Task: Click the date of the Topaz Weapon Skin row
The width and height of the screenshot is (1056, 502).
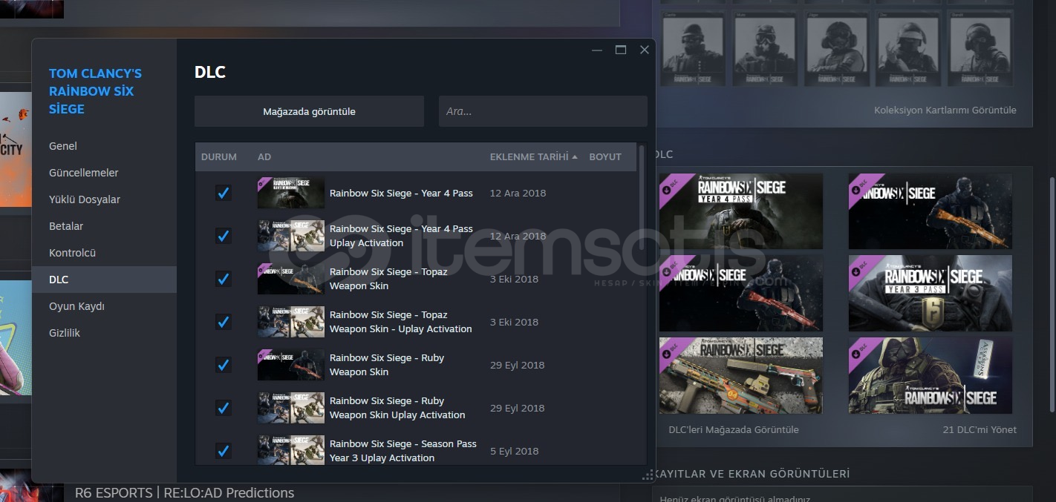Action: click(x=515, y=279)
